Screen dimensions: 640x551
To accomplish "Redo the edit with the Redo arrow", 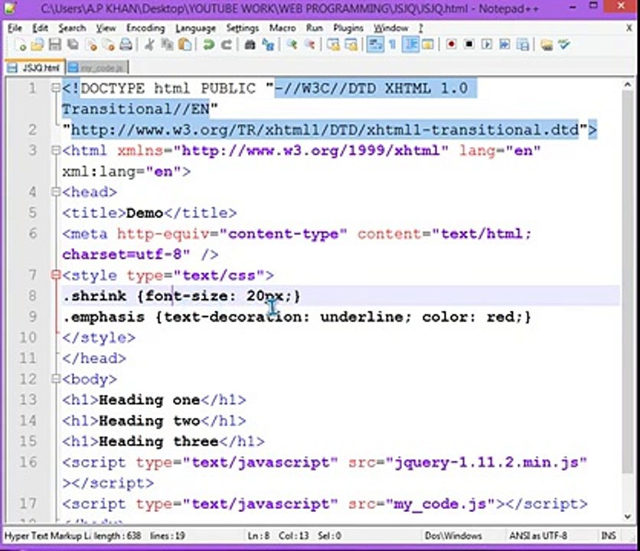I will (227, 44).
